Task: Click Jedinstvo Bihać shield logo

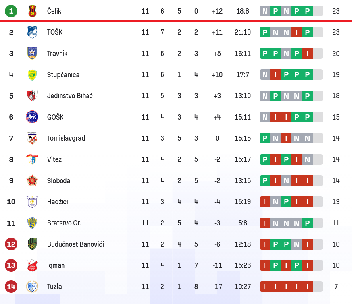Action: (32, 96)
